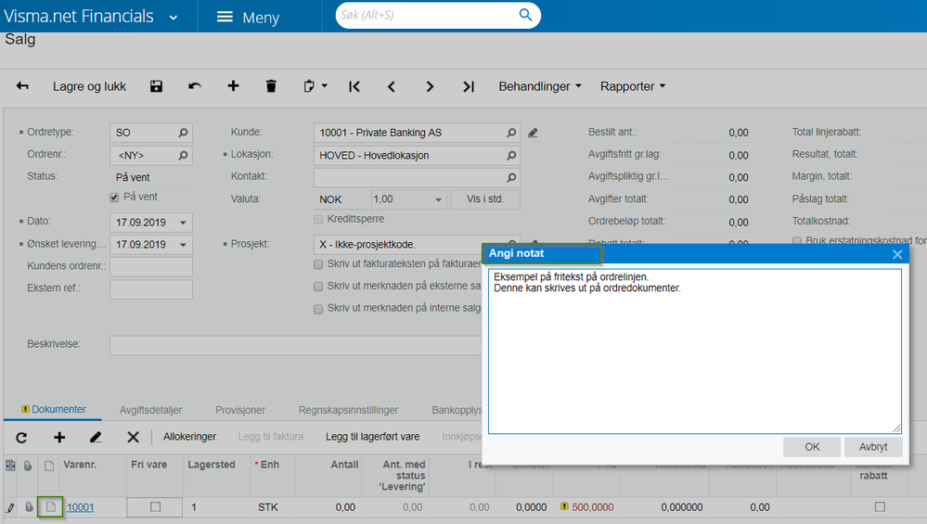This screenshot has width=927, height=524.
Task: Click Avbryt to cancel the note
Action: tap(873, 447)
